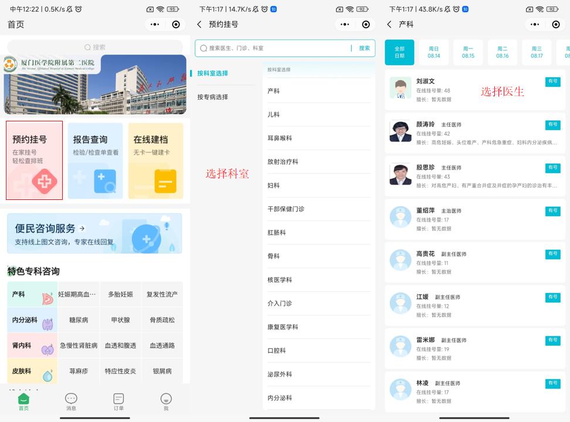
Task: Select doctor 雷米娜 副主任医师
Action: pyautogui.click(x=475, y=349)
